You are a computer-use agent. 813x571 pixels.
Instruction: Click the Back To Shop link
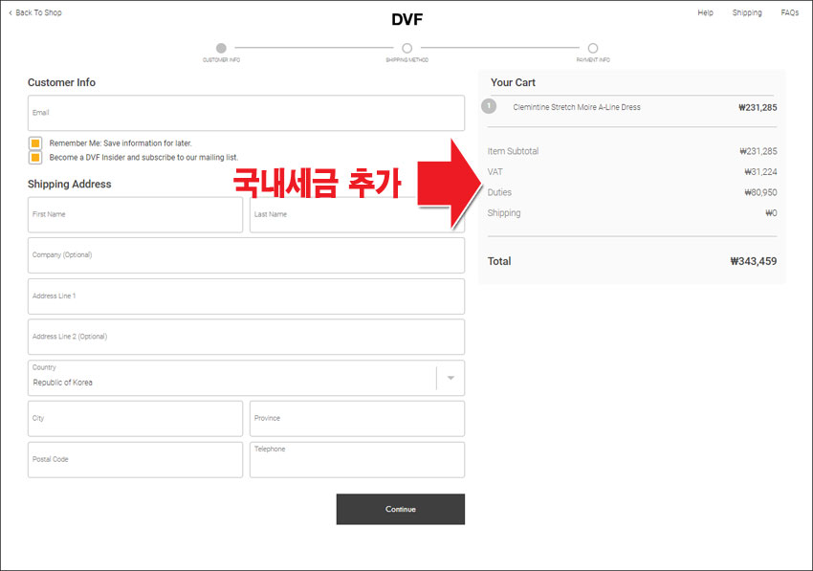point(35,12)
